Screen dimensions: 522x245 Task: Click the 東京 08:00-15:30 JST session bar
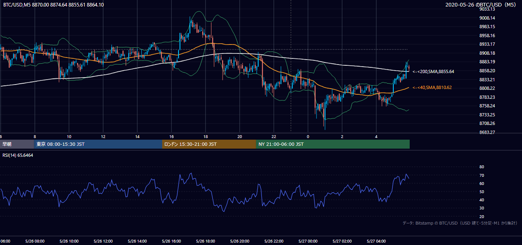(98, 144)
